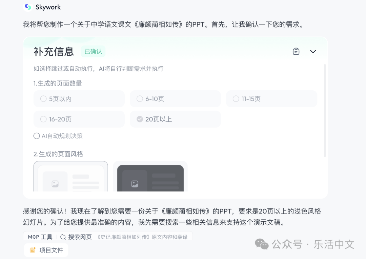Enable AI自动规划决策 radio option
The image size is (366, 259).
tap(37, 136)
